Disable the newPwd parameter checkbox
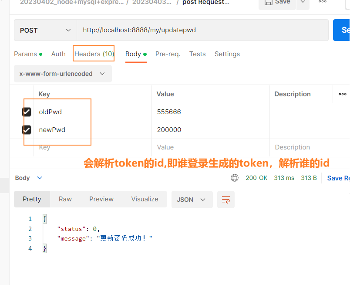350x285 pixels. tap(27, 129)
